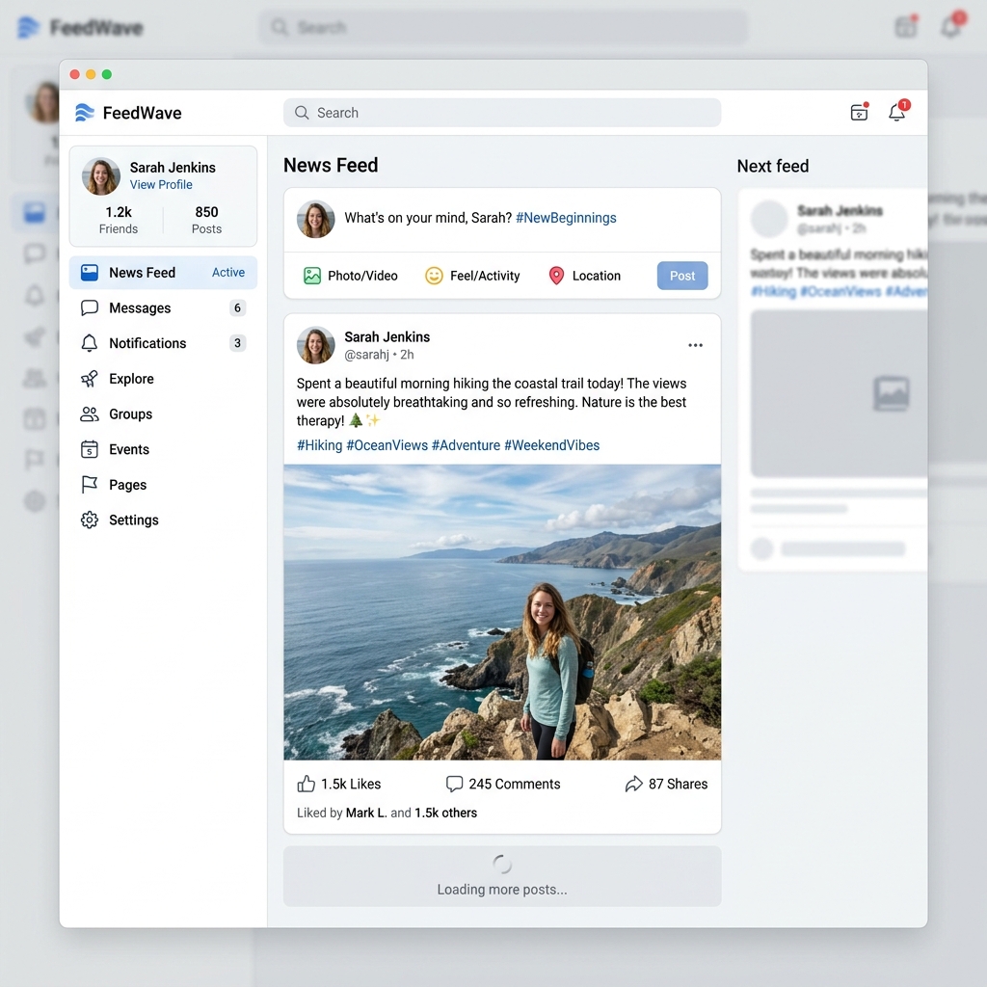Screen dimensions: 987x987
Task: Click the Location label in composer
Action: pyautogui.click(x=596, y=276)
